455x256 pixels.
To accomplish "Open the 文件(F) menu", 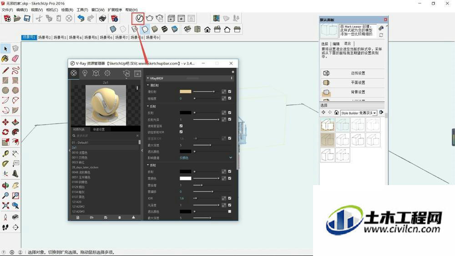I will (x=7, y=10).
